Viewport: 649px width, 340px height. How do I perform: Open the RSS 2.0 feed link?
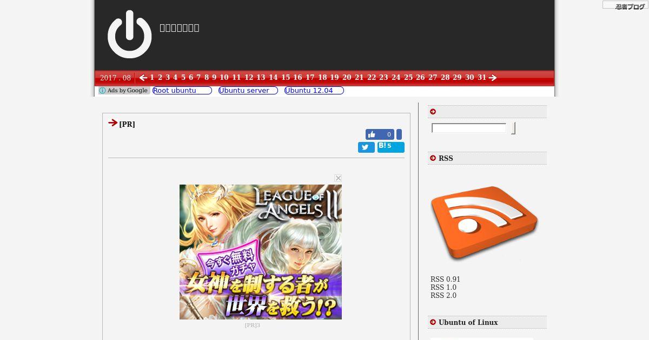point(443,296)
